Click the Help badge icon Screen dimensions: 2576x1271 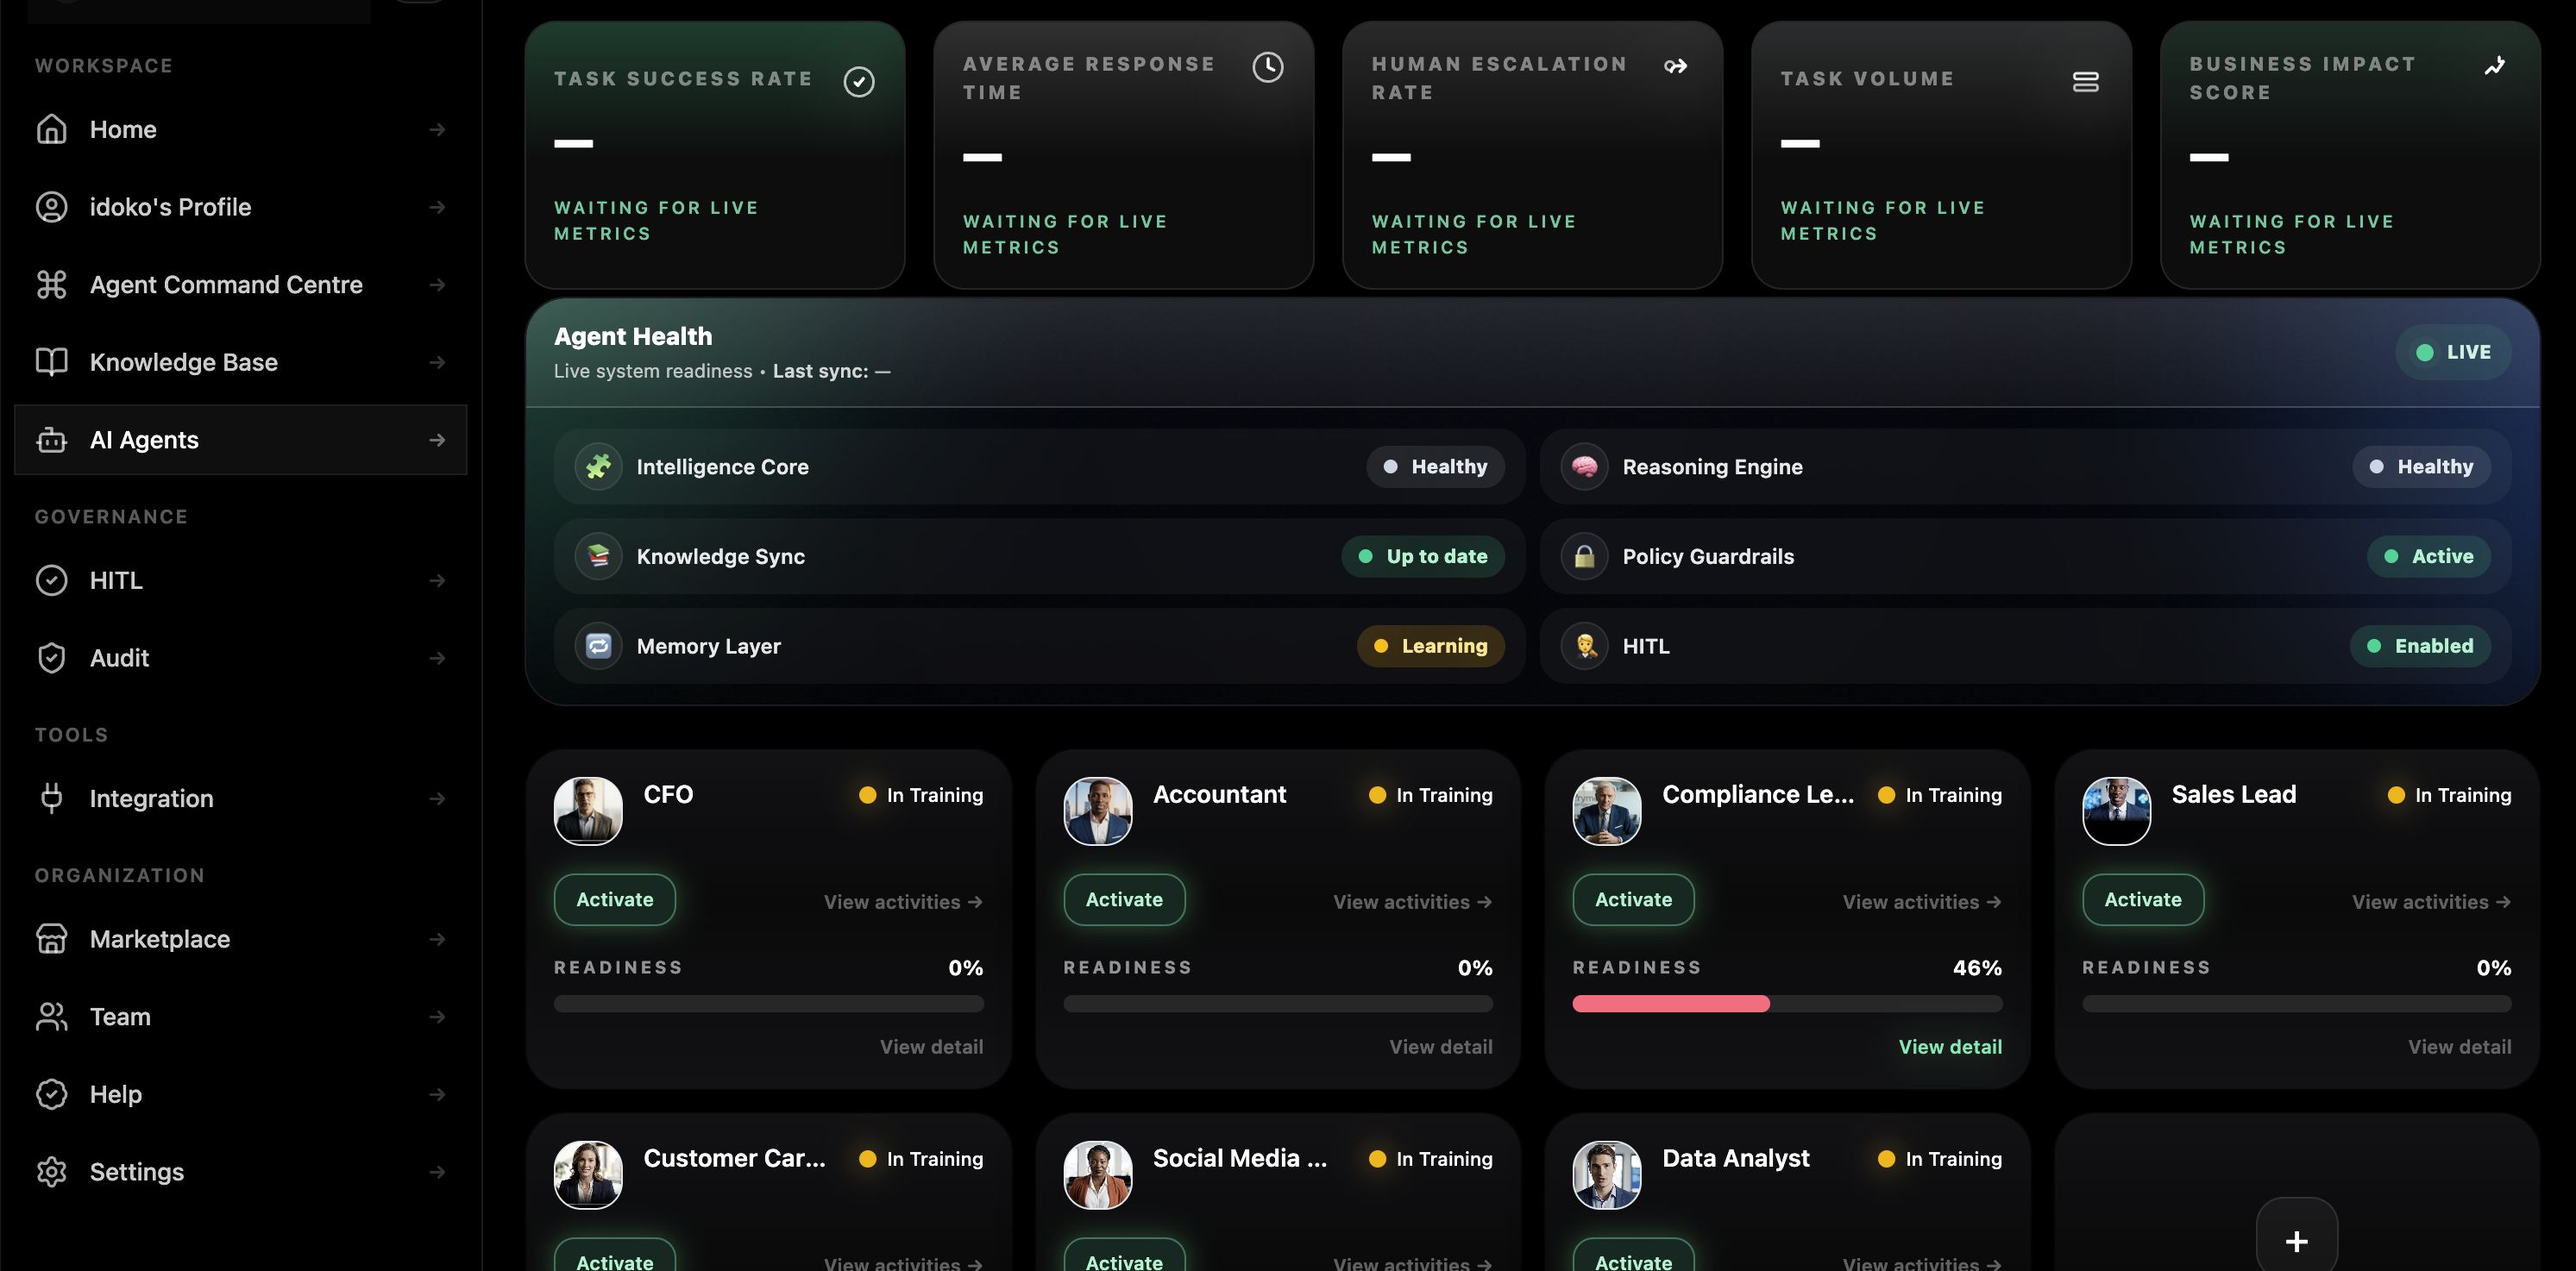click(x=51, y=1094)
